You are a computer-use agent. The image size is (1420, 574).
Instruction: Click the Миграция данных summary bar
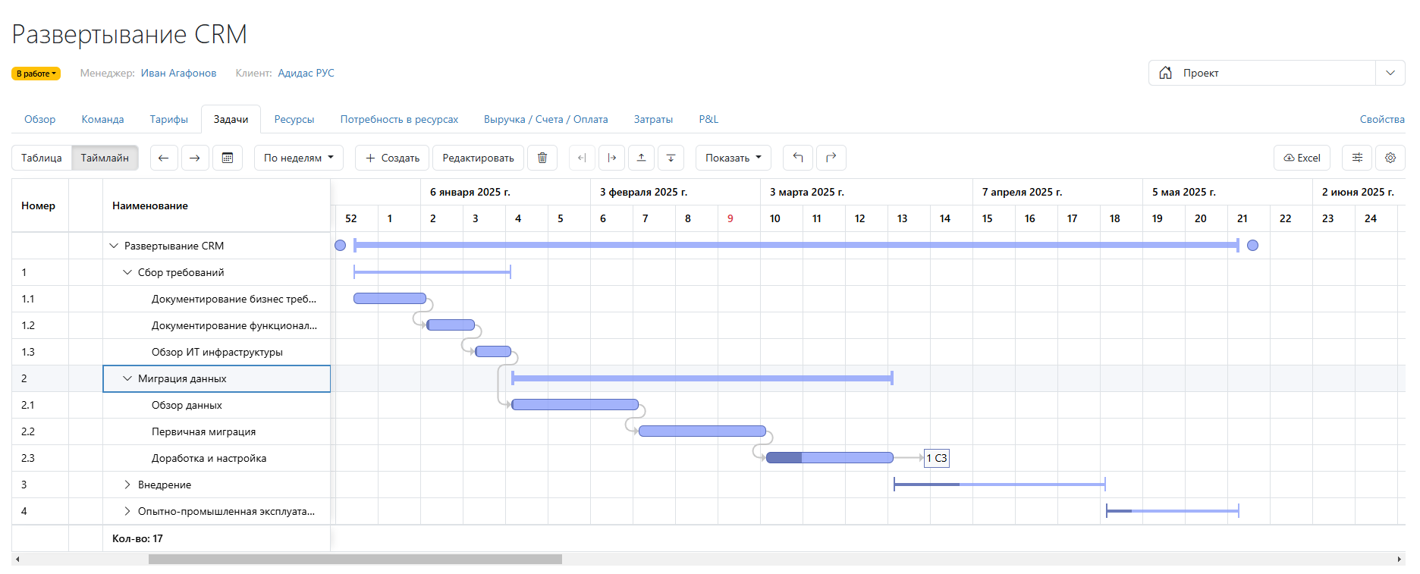(702, 378)
